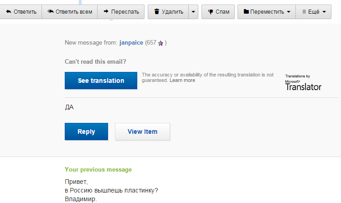Click the View Item button

pyautogui.click(x=142, y=132)
